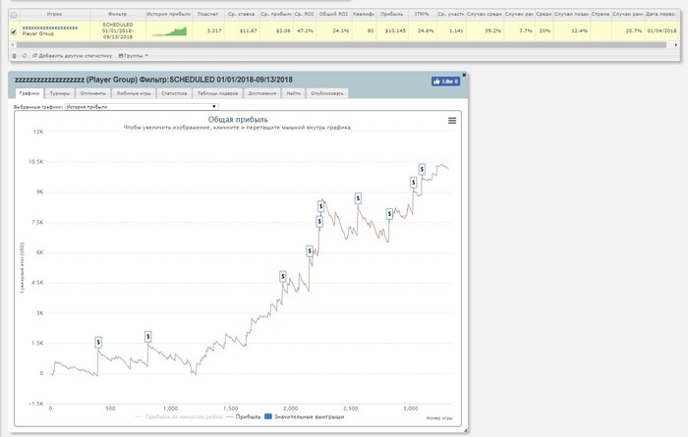Screen dimensions: 688x437
Task: Click the Facebook Like button
Action: 445,82
